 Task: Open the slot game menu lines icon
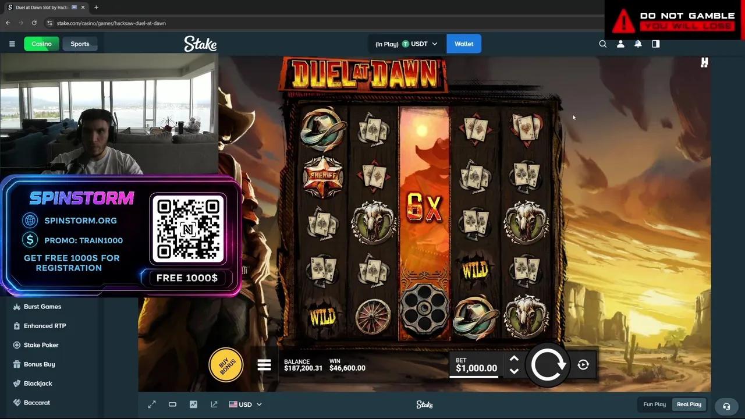[x=264, y=365]
